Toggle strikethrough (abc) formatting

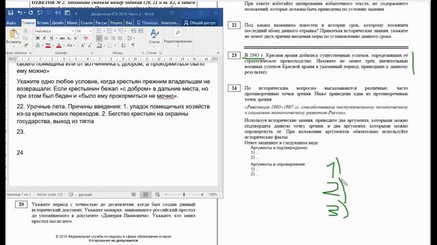tap(62, 38)
